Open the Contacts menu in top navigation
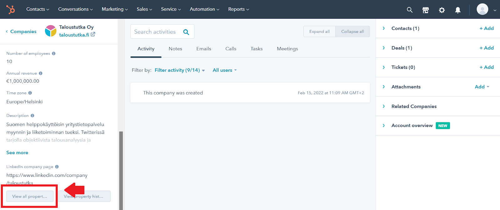 [x=38, y=9]
